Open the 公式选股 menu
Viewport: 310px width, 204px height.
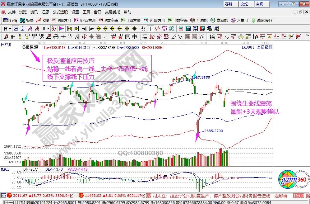[x=60, y=12]
